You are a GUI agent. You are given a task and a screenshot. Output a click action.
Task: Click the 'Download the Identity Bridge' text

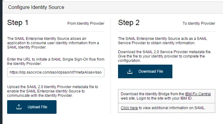[x=152, y=94]
